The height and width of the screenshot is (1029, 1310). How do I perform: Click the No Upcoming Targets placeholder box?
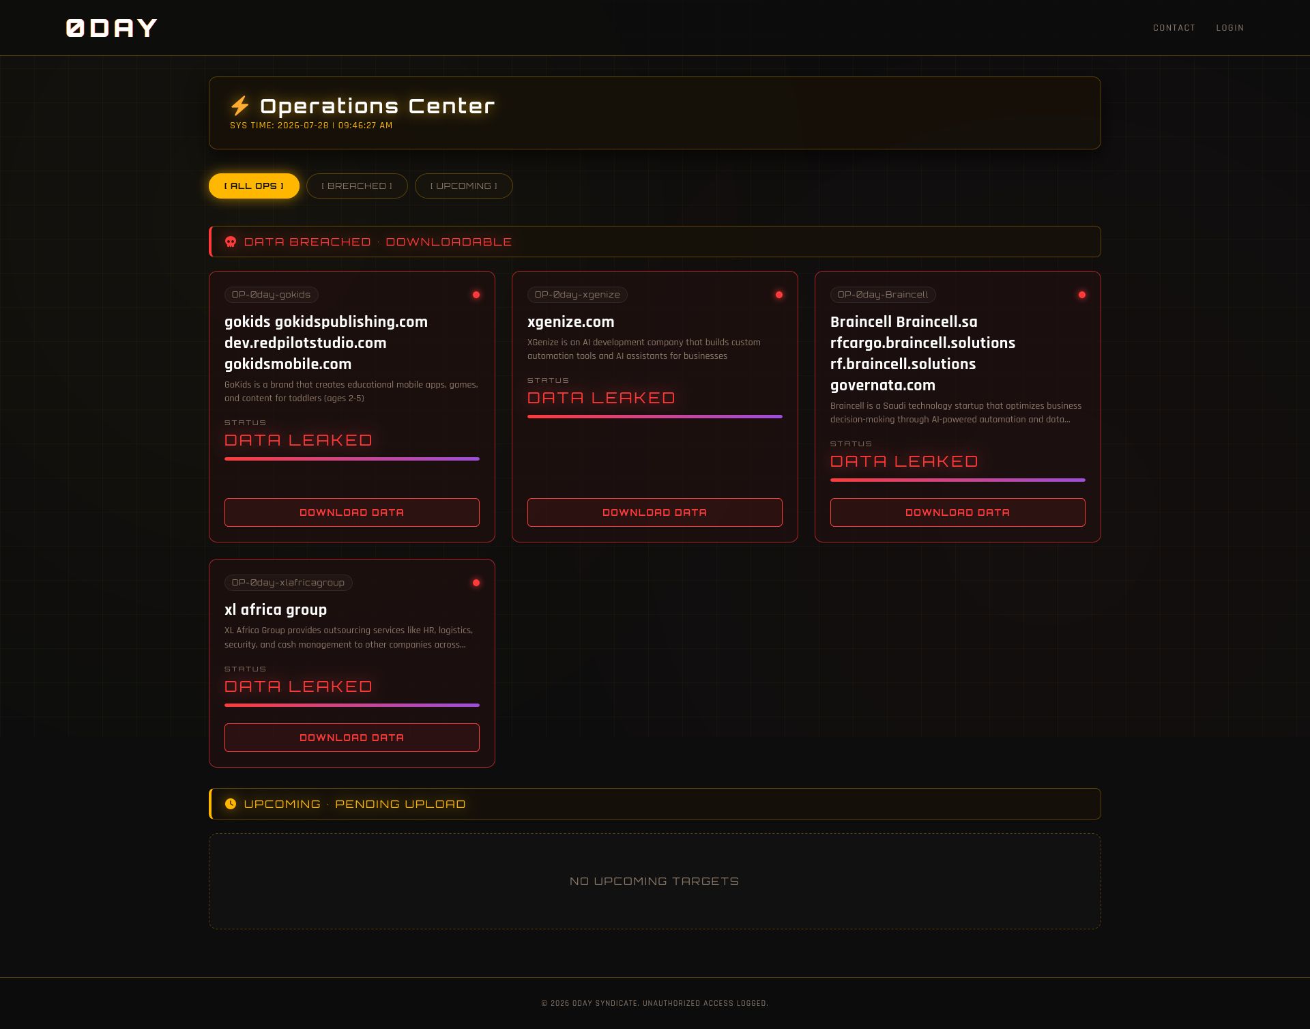(x=655, y=881)
